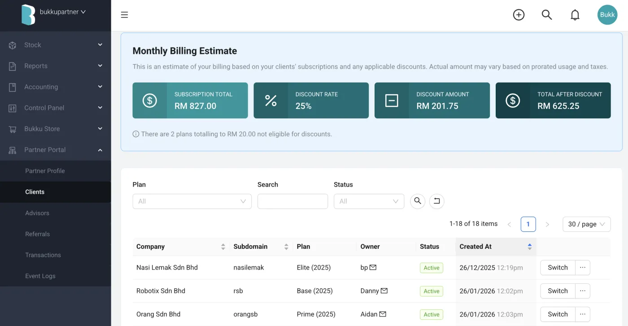Click the Search text input field
The width and height of the screenshot is (628, 326).
pos(292,201)
